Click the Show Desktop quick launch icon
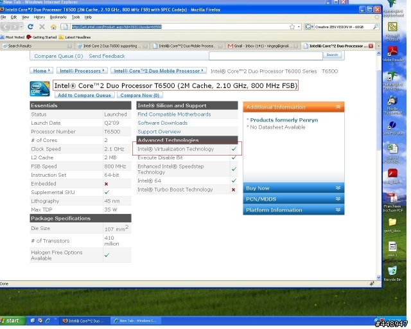 [33, 321]
